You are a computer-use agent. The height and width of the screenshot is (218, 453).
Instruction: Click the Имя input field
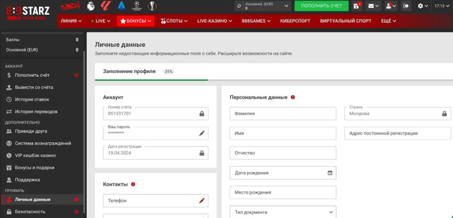click(283, 133)
